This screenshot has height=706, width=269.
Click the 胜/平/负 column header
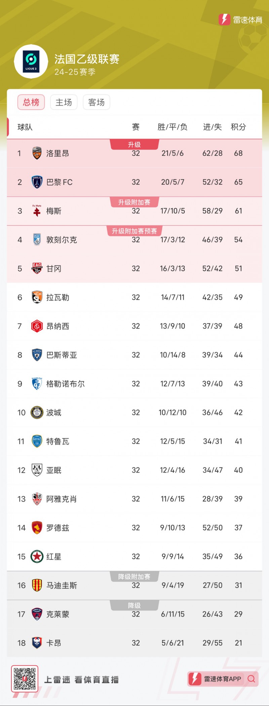(172, 127)
